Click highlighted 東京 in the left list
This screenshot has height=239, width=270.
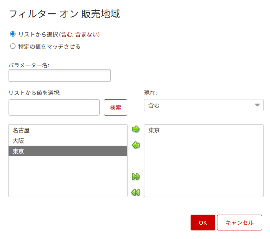[18, 151]
